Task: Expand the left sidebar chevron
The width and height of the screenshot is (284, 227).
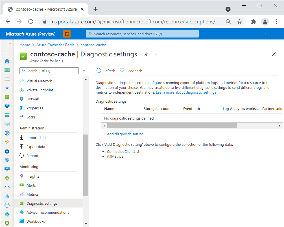Action: click(10, 43)
